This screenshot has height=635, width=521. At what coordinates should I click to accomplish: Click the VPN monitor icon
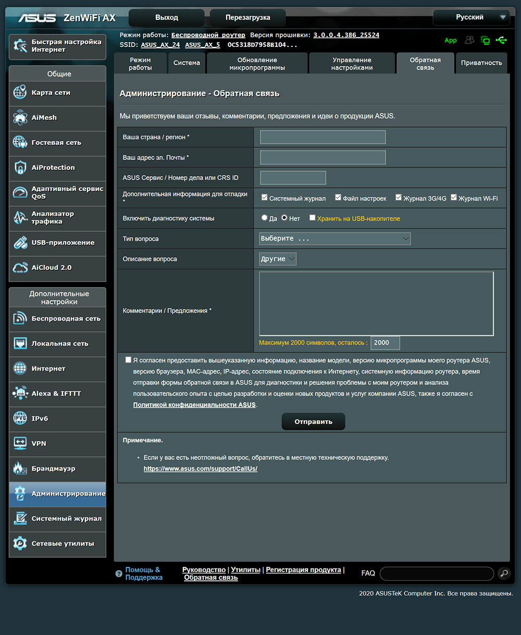pyautogui.click(x=20, y=444)
